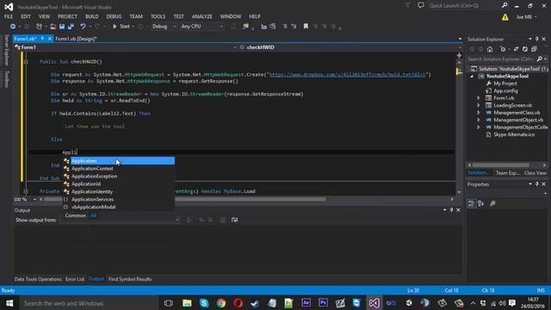The height and width of the screenshot is (310, 551).
Task: Open the FILE menu
Action: click(x=9, y=16)
